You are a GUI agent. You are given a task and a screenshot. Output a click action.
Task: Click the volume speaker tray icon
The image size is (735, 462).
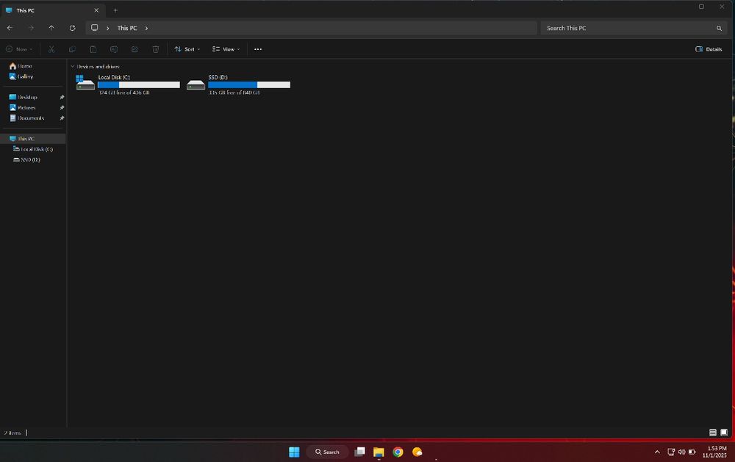click(x=681, y=452)
